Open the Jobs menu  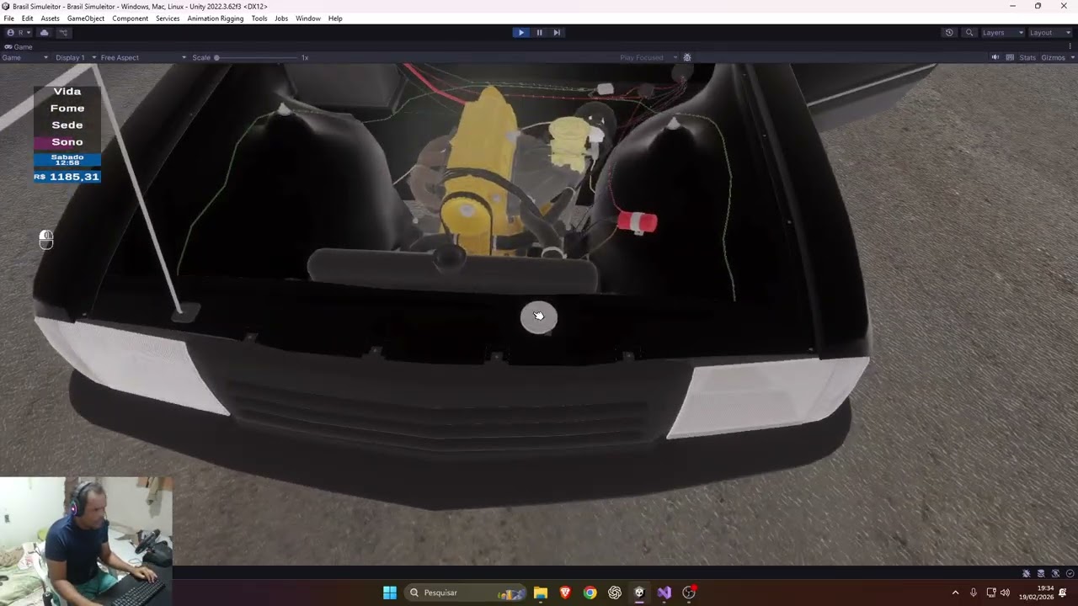[281, 19]
